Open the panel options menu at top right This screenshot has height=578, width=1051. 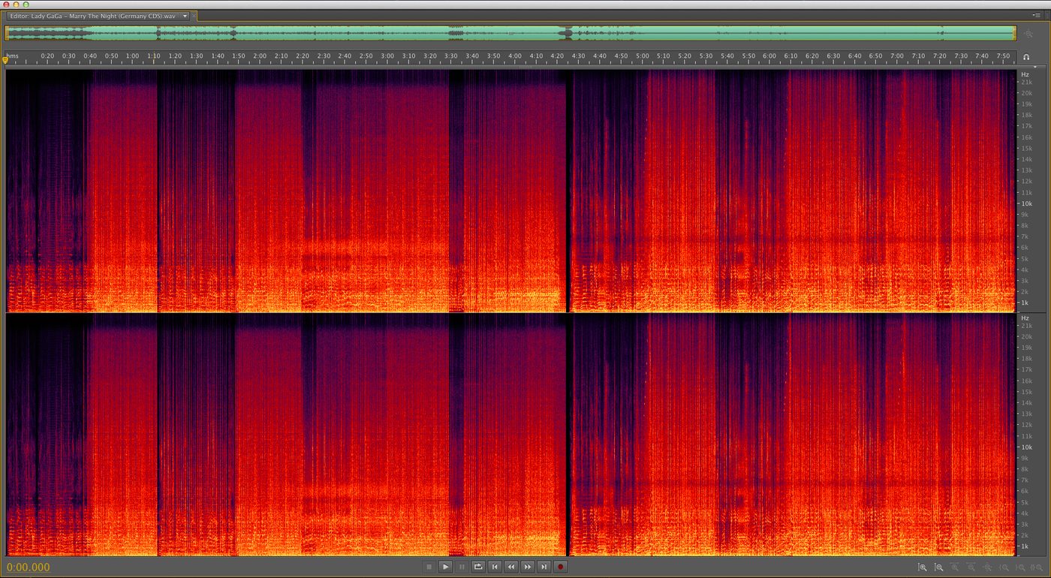click(1037, 14)
